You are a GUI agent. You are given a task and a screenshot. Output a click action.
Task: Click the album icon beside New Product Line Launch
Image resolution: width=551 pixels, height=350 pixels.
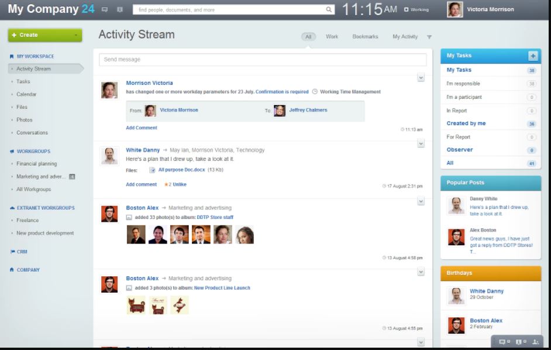(129, 288)
